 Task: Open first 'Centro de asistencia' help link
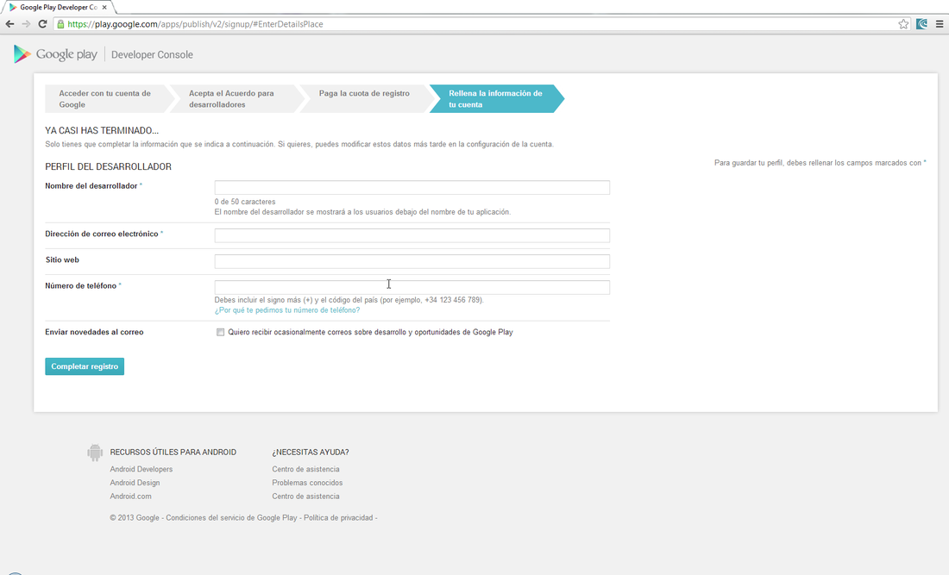tap(305, 469)
